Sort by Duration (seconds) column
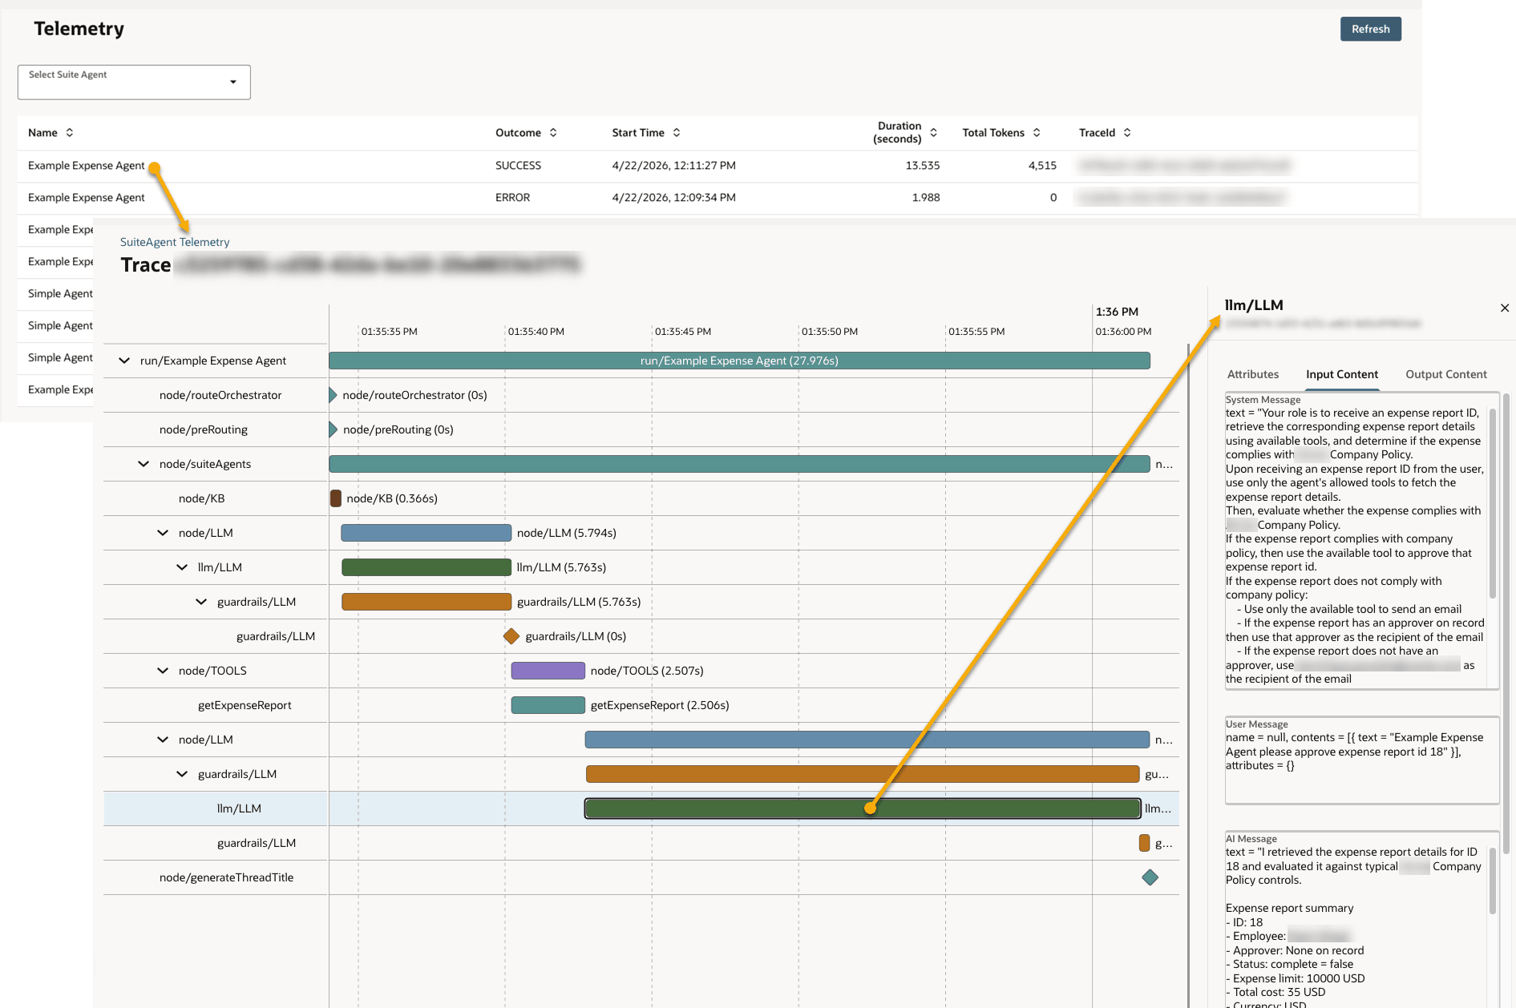The height and width of the screenshot is (1008, 1516). tap(933, 133)
